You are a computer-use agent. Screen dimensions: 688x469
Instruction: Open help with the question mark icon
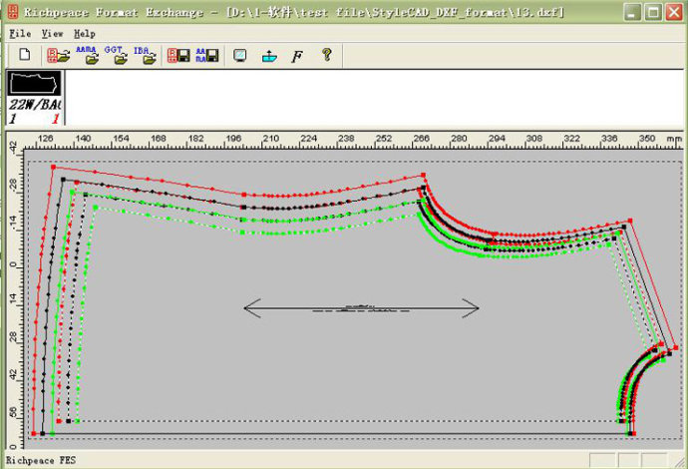325,56
